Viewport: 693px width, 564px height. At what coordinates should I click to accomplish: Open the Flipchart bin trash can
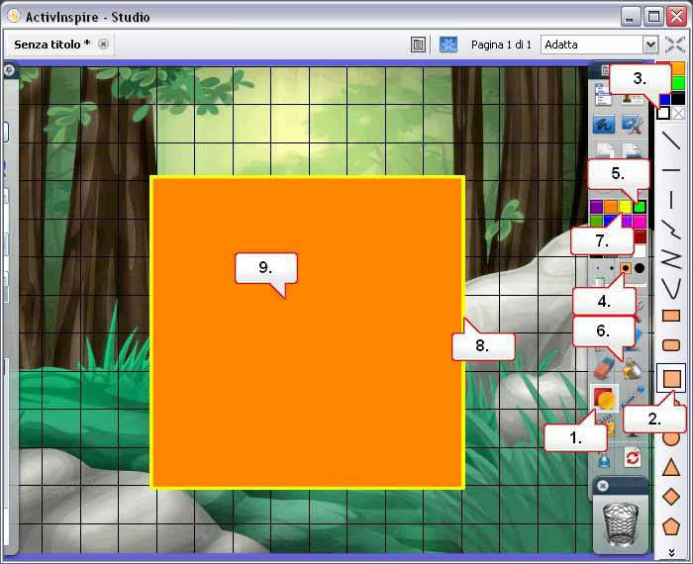click(621, 523)
